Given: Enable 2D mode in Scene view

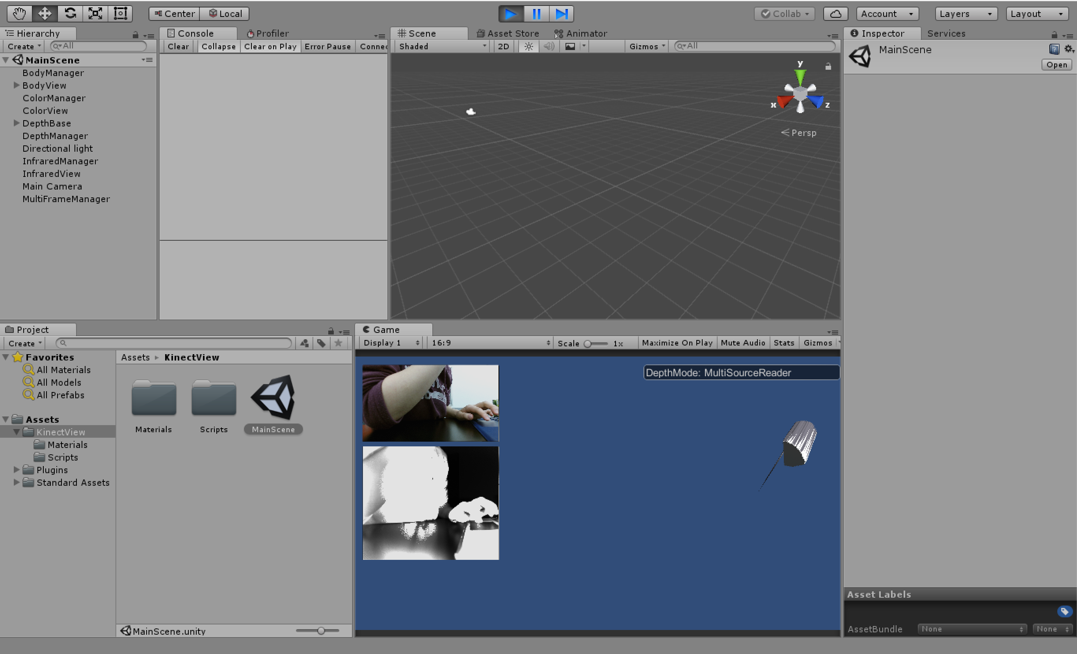Looking at the screenshot, I should pos(503,46).
